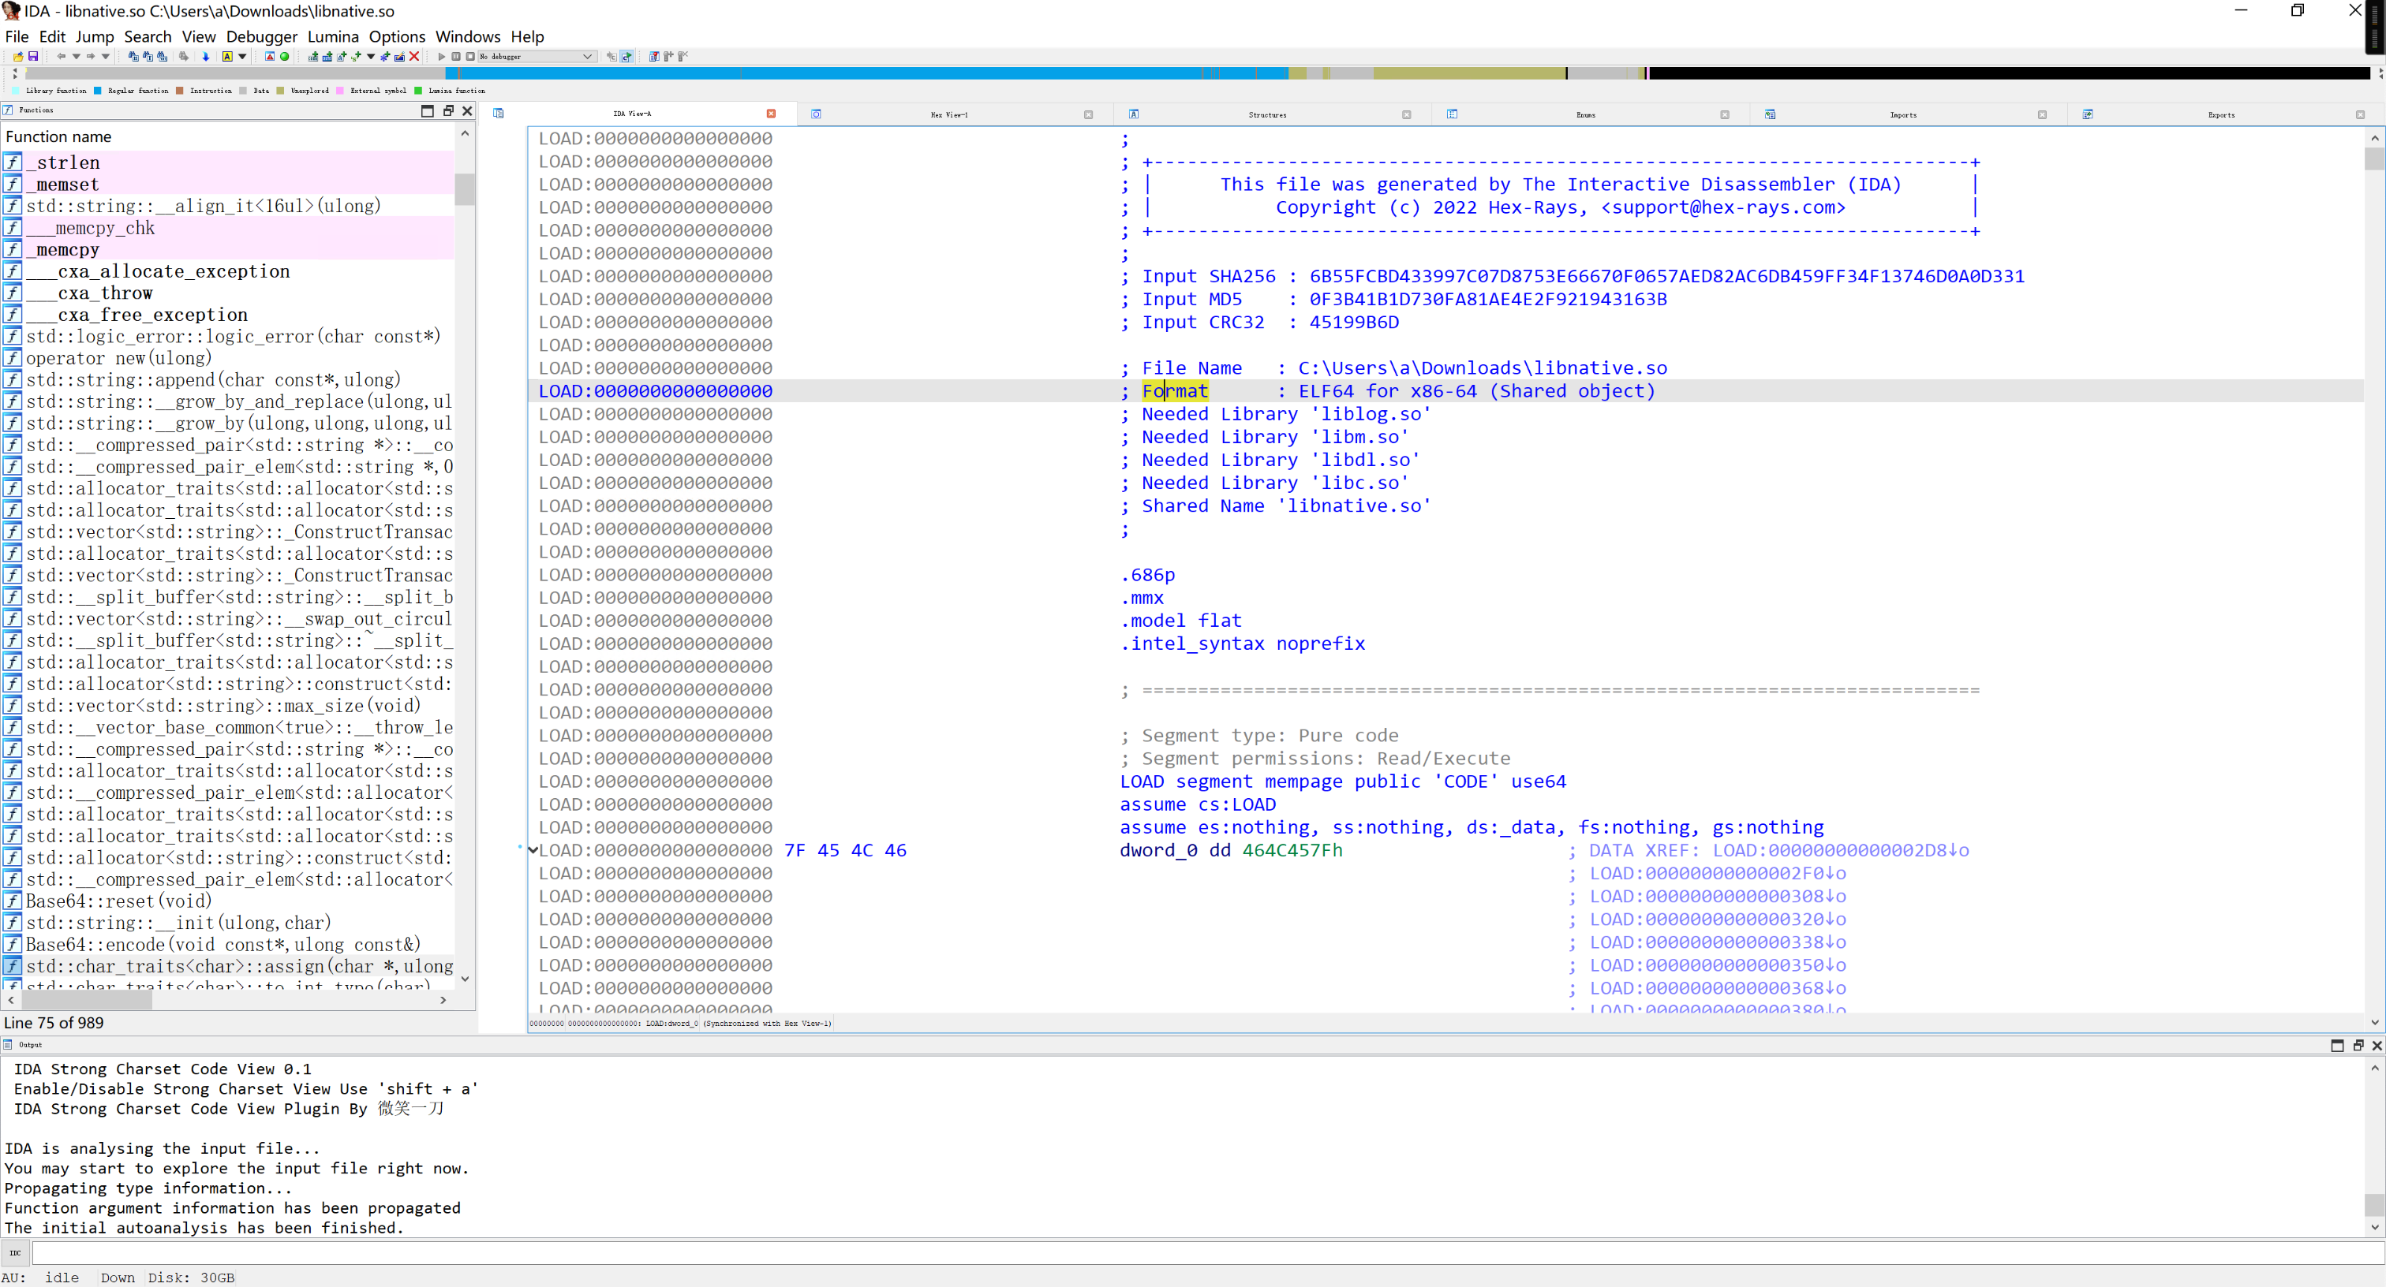Viewport: 2386px width, 1287px height.
Task: Select std::logic_error::logic_error function in list
Action: click(x=233, y=336)
